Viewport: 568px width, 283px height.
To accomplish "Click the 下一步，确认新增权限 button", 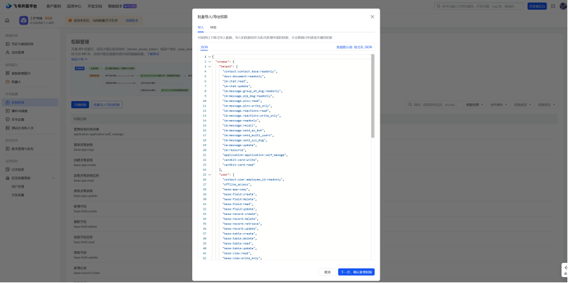I will point(356,272).
